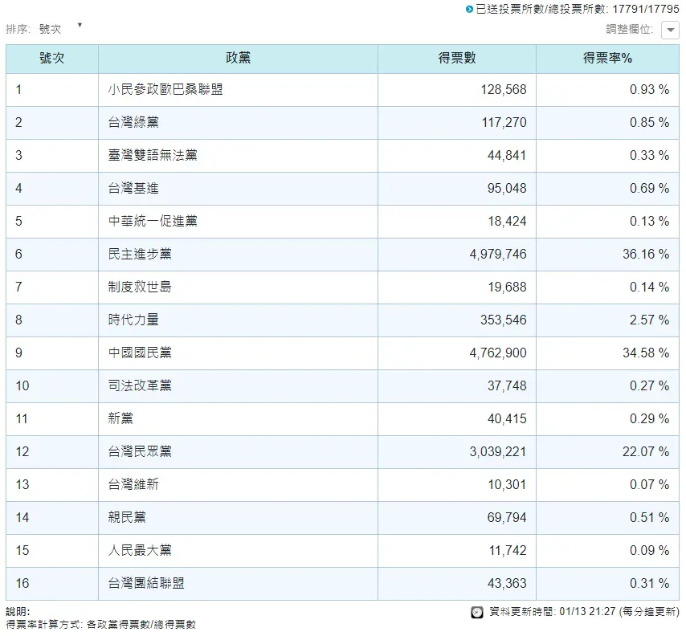Viewport: 686px width, 636px height.
Task: Select party name 親民黨
Action: tap(127, 517)
